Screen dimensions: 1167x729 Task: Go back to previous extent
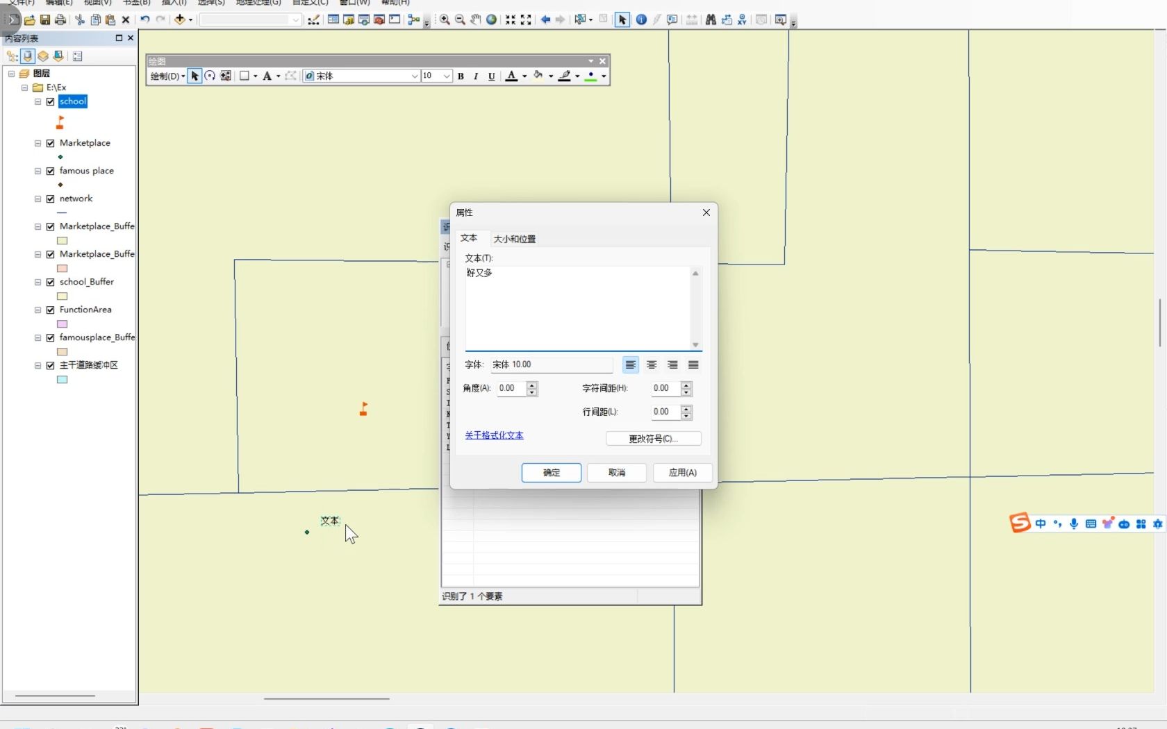(x=545, y=19)
